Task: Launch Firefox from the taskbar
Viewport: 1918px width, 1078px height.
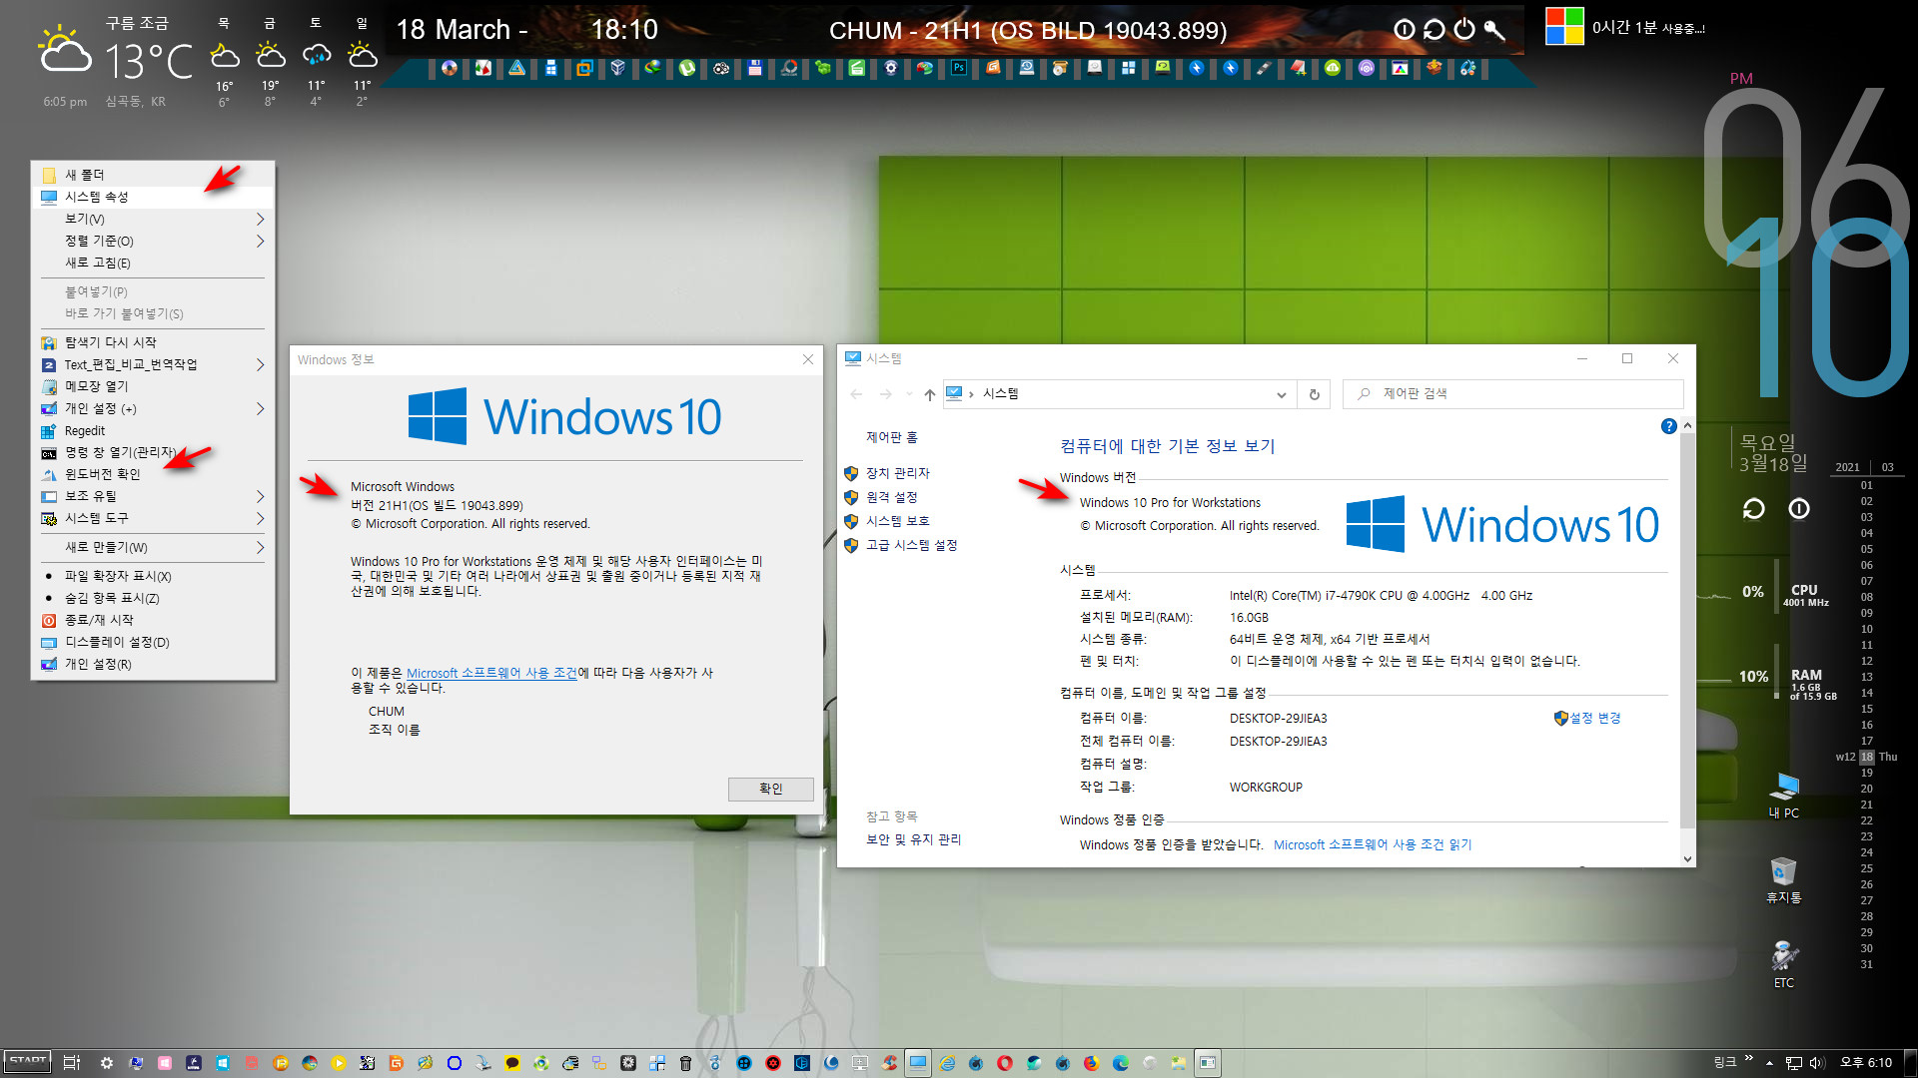Action: pyautogui.click(x=1091, y=1063)
